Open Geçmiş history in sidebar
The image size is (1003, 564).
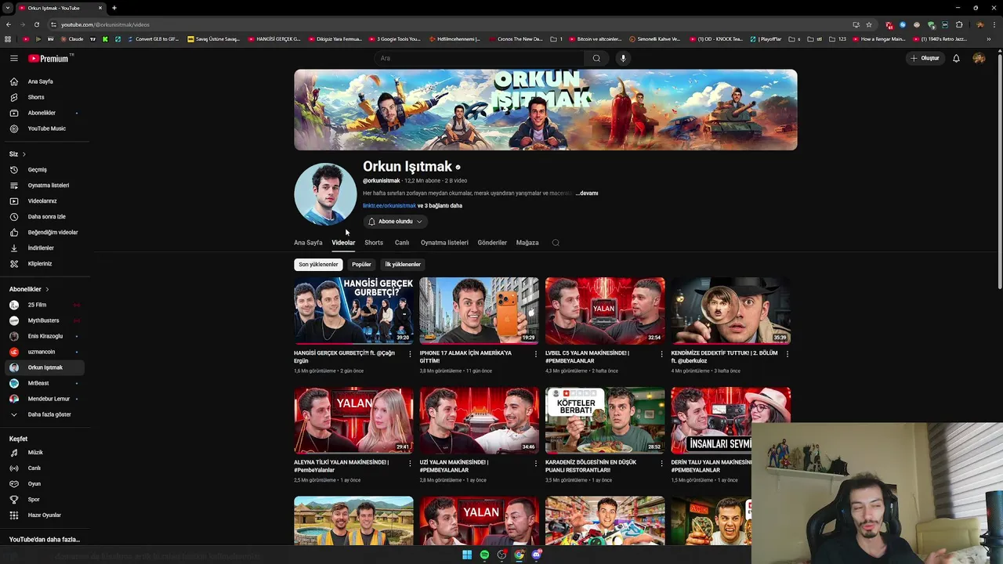[37, 170]
